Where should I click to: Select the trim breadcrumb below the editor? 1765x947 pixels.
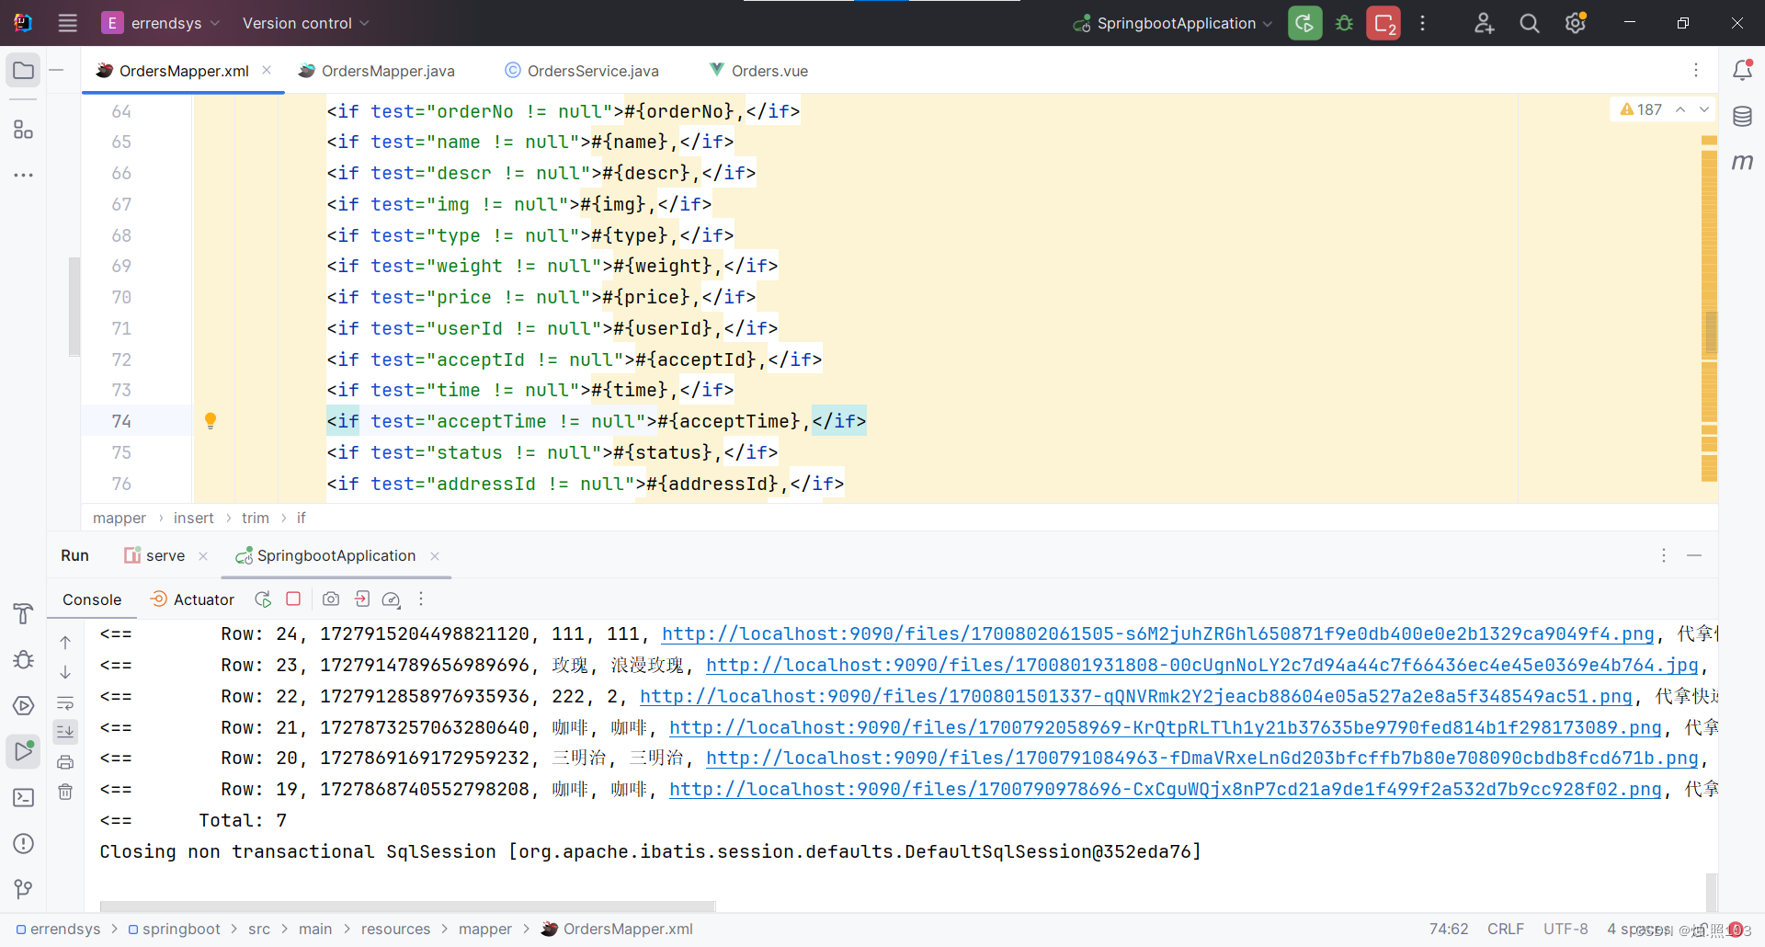[x=255, y=518]
